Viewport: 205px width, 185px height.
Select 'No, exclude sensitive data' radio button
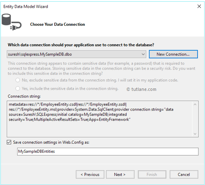point(18,80)
